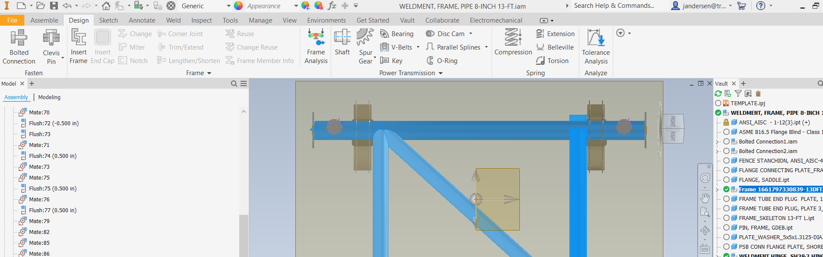Open the Compression spring generator
823x257 pixels.
[513, 43]
